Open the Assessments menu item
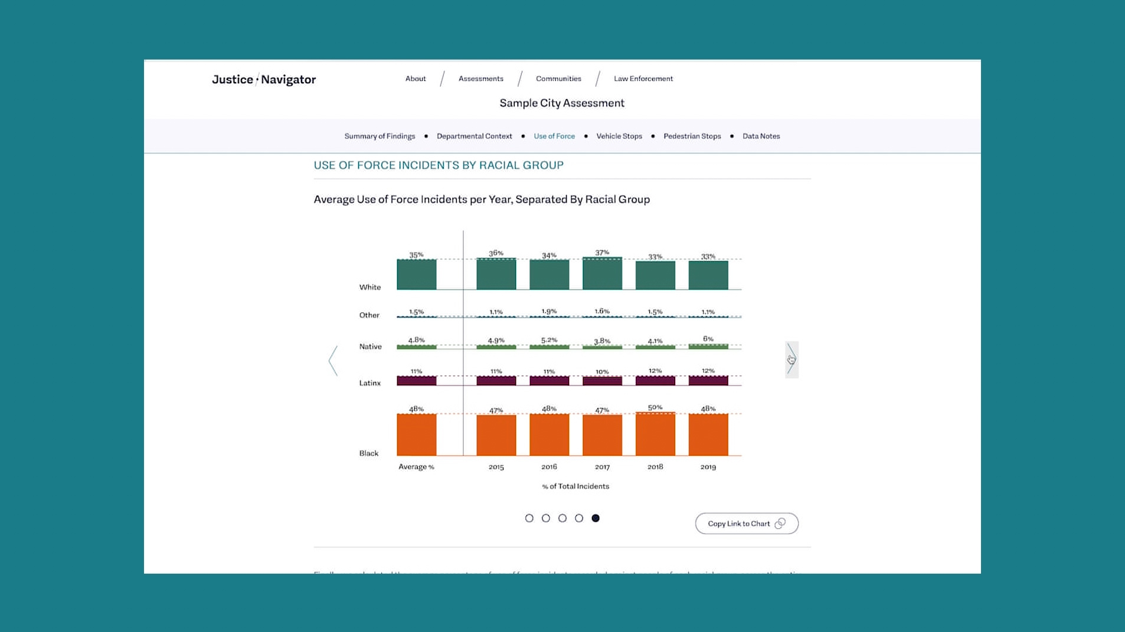The width and height of the screenshot is (1125, 632). (x=480, y=78)
